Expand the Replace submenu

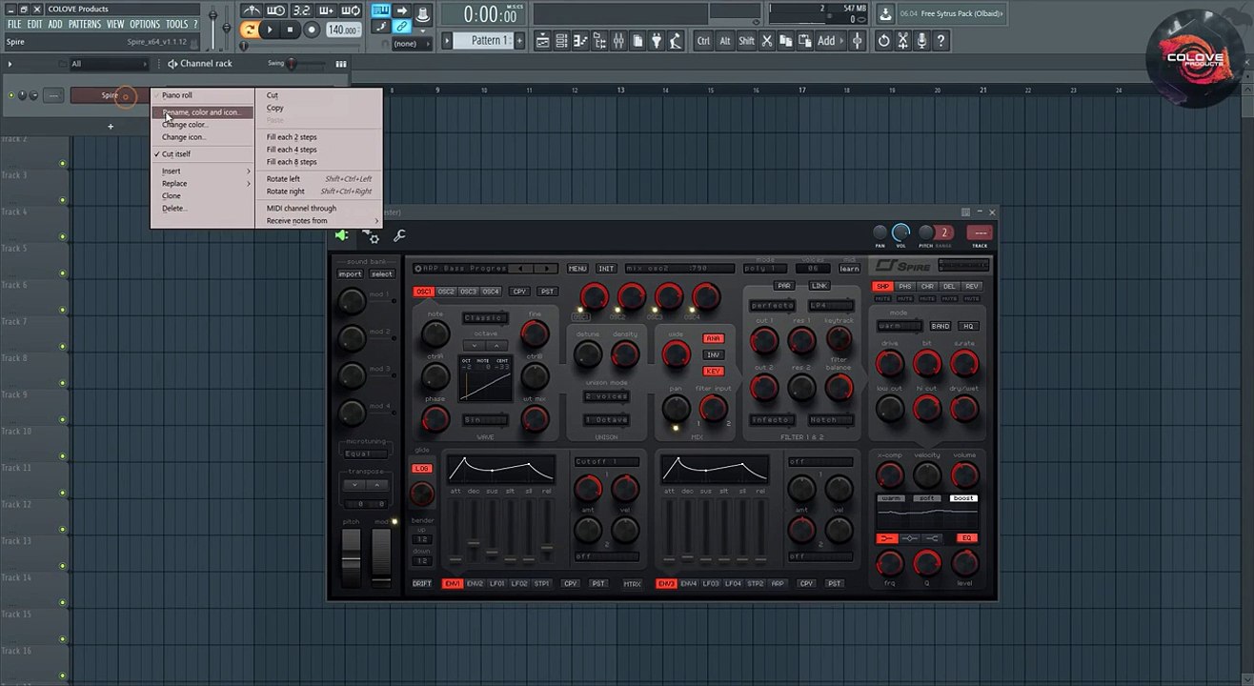pos(202,183)
